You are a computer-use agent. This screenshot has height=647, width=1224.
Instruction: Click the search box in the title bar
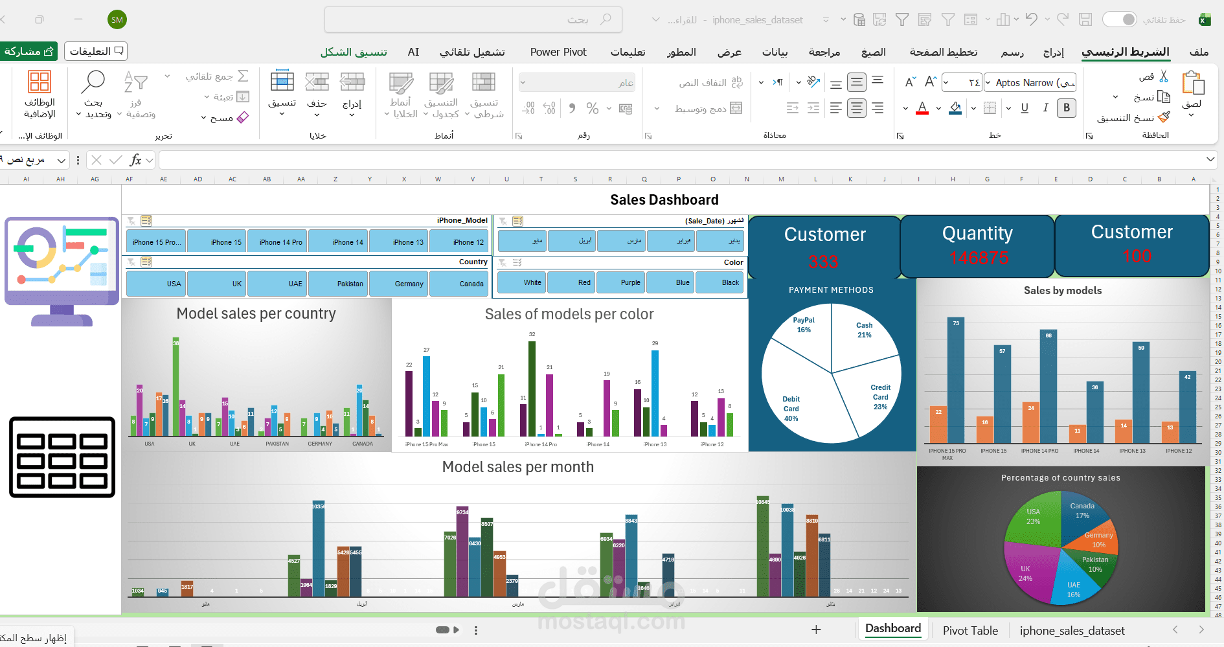tap(473, 19)
